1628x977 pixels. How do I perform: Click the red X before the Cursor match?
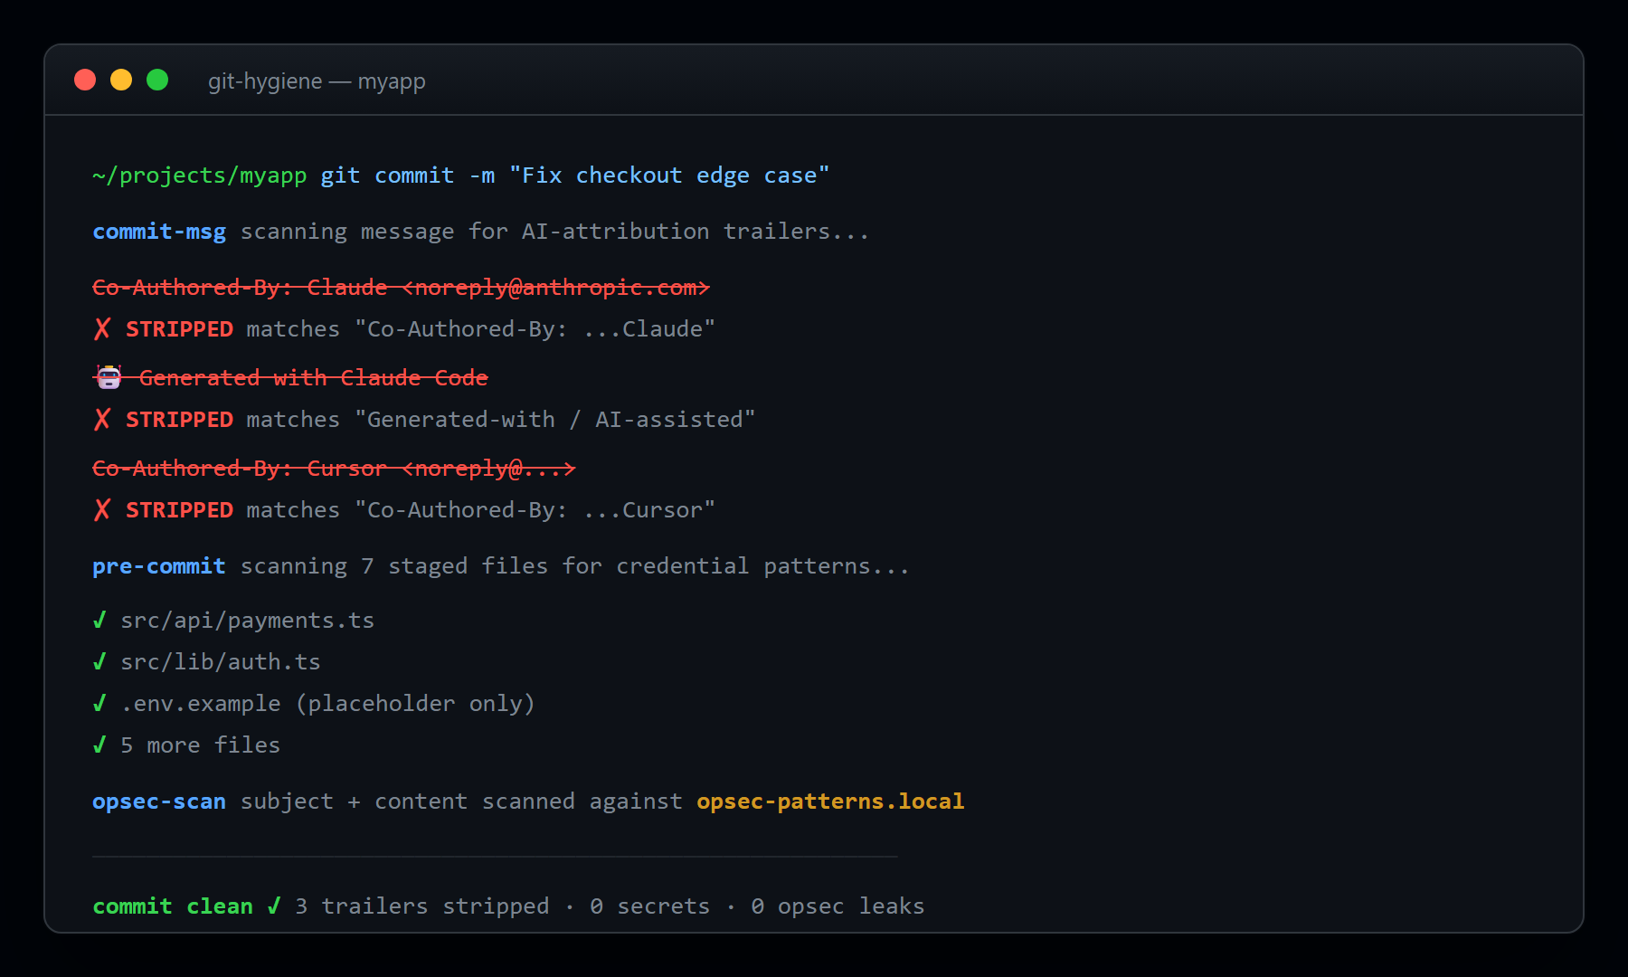coord(102,510)
